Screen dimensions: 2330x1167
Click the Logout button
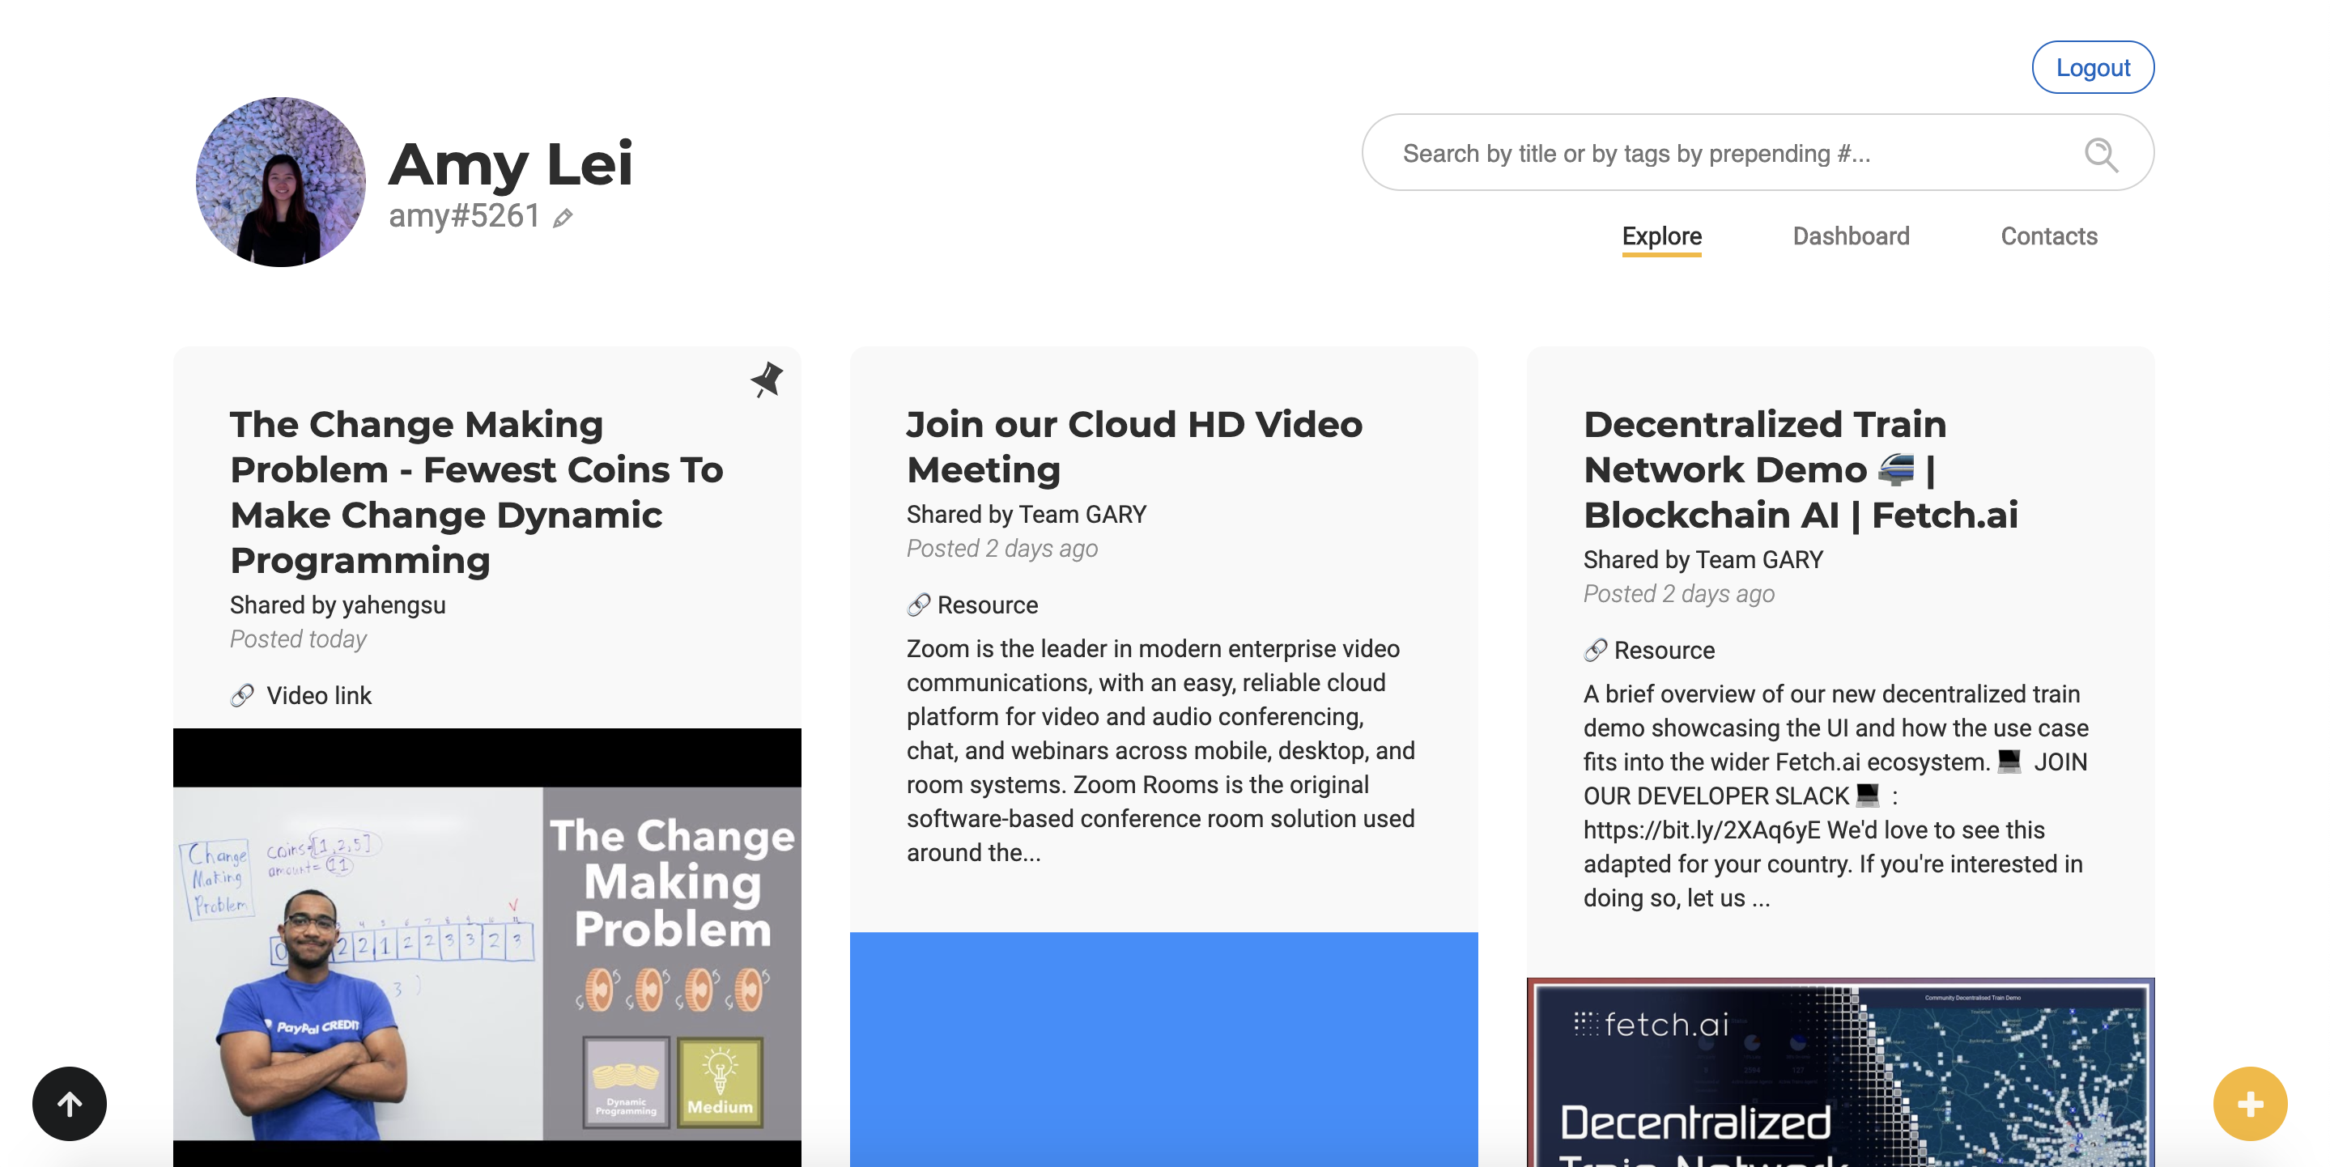tap(2092, 68)
